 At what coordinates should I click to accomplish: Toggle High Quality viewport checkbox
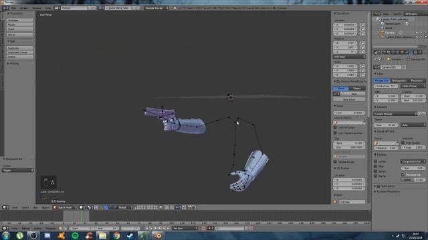coord(403,143)
